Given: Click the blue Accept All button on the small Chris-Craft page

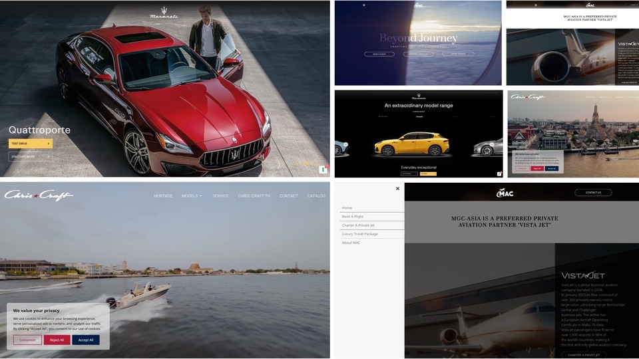Looking at the screenshot, I should pyautogui.click(x=551, y=168).
